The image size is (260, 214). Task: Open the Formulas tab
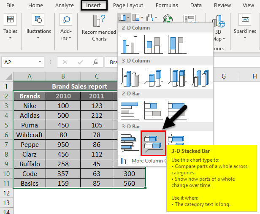[x=167, y=5]
